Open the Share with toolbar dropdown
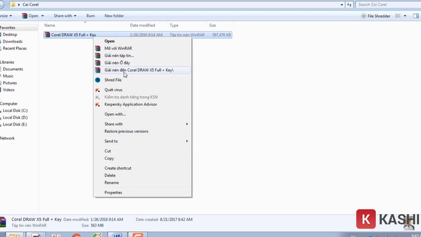 tap(65, 16)
